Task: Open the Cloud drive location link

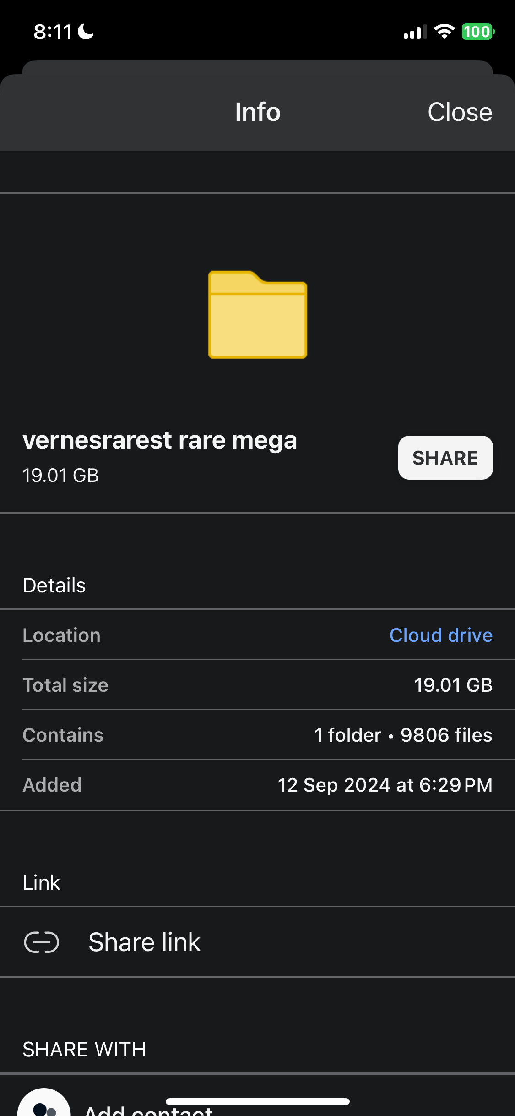Action: [440, 635]
